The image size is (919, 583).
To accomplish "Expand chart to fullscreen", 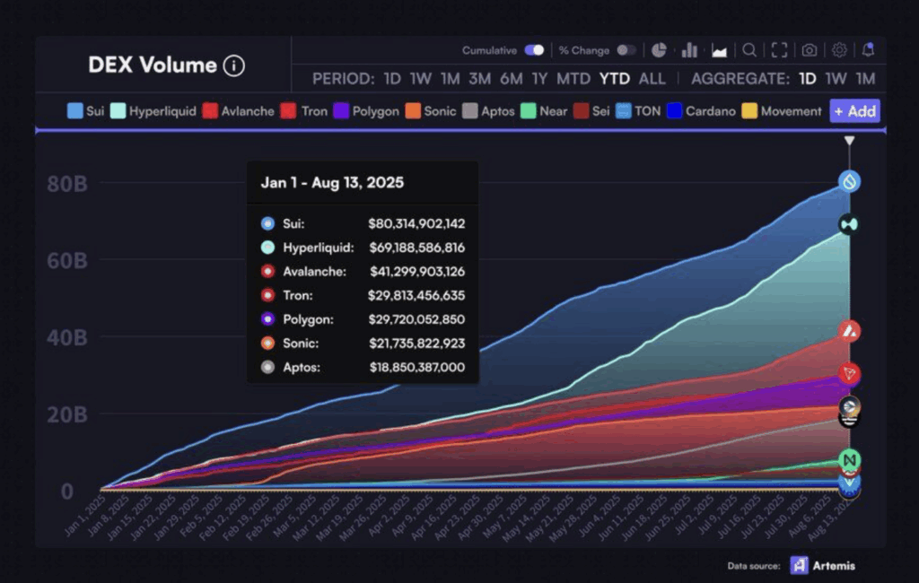I will (x=779, y=50).
